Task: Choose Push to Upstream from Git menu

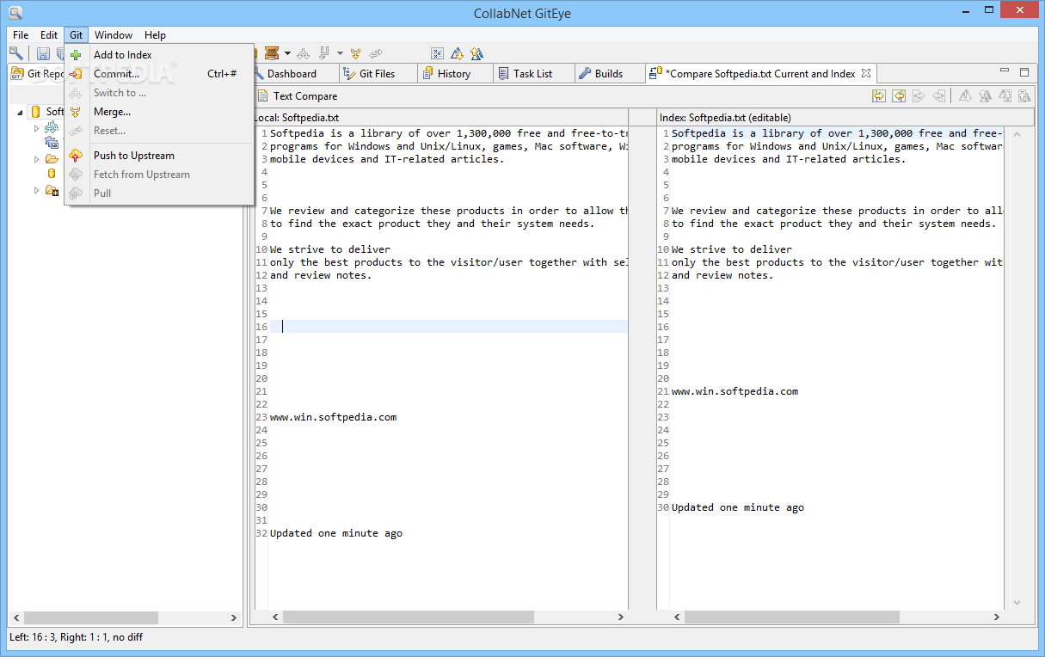Action: pyautogui.click(x=160, y=156)
